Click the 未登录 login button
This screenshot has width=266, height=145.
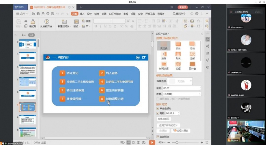click(183, 7)
